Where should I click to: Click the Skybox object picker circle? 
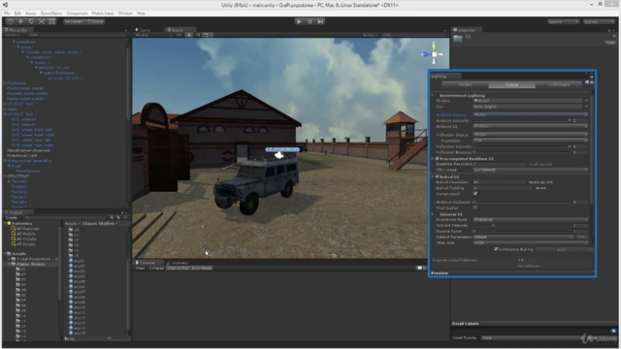586,101
